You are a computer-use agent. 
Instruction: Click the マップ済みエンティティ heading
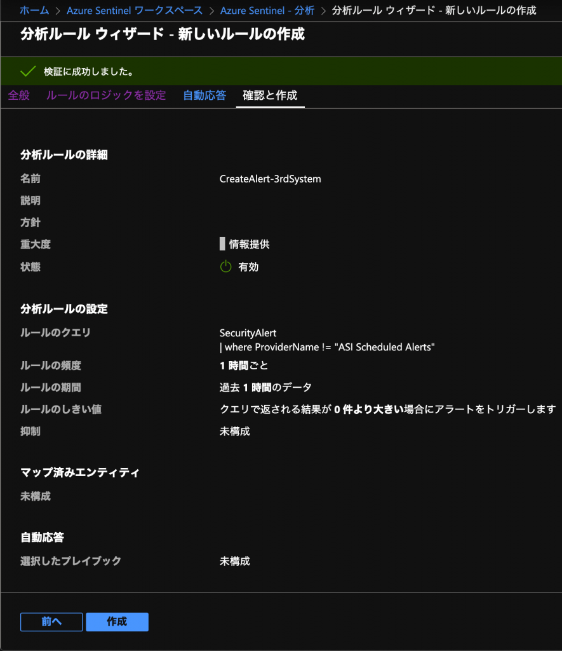click(80, 472)
